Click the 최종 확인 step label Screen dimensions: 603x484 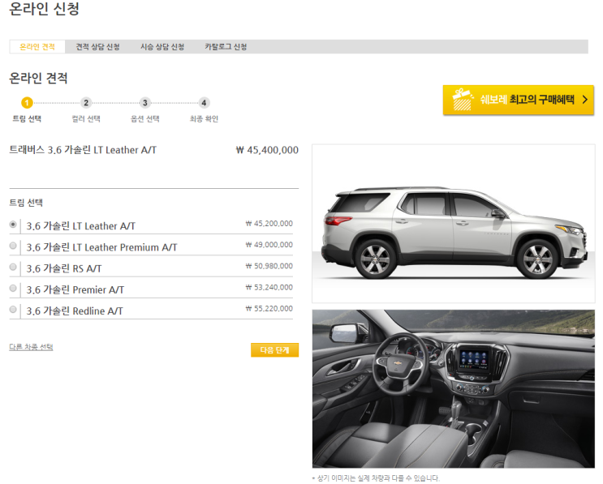pyautogui.click(x=204, y=118)
